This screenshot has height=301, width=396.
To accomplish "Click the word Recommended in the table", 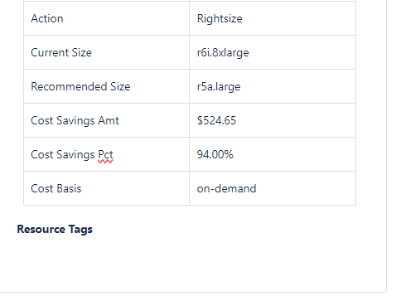I will pyautogui.click(x=69, y=86).
